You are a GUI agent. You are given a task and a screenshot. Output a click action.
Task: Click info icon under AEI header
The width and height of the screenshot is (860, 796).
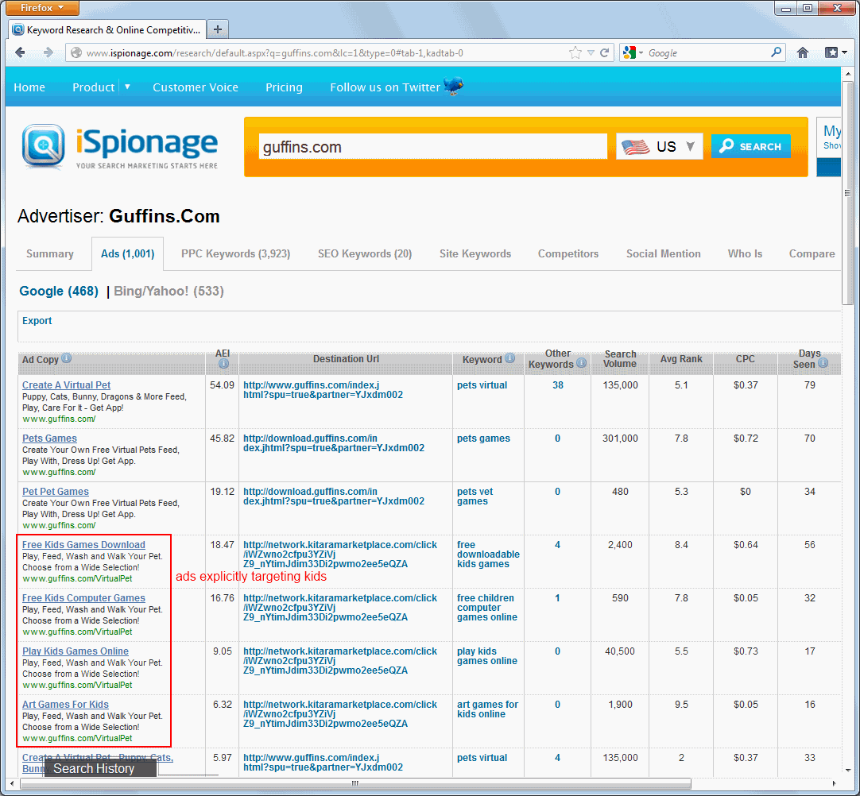click(x=223, y=364)
